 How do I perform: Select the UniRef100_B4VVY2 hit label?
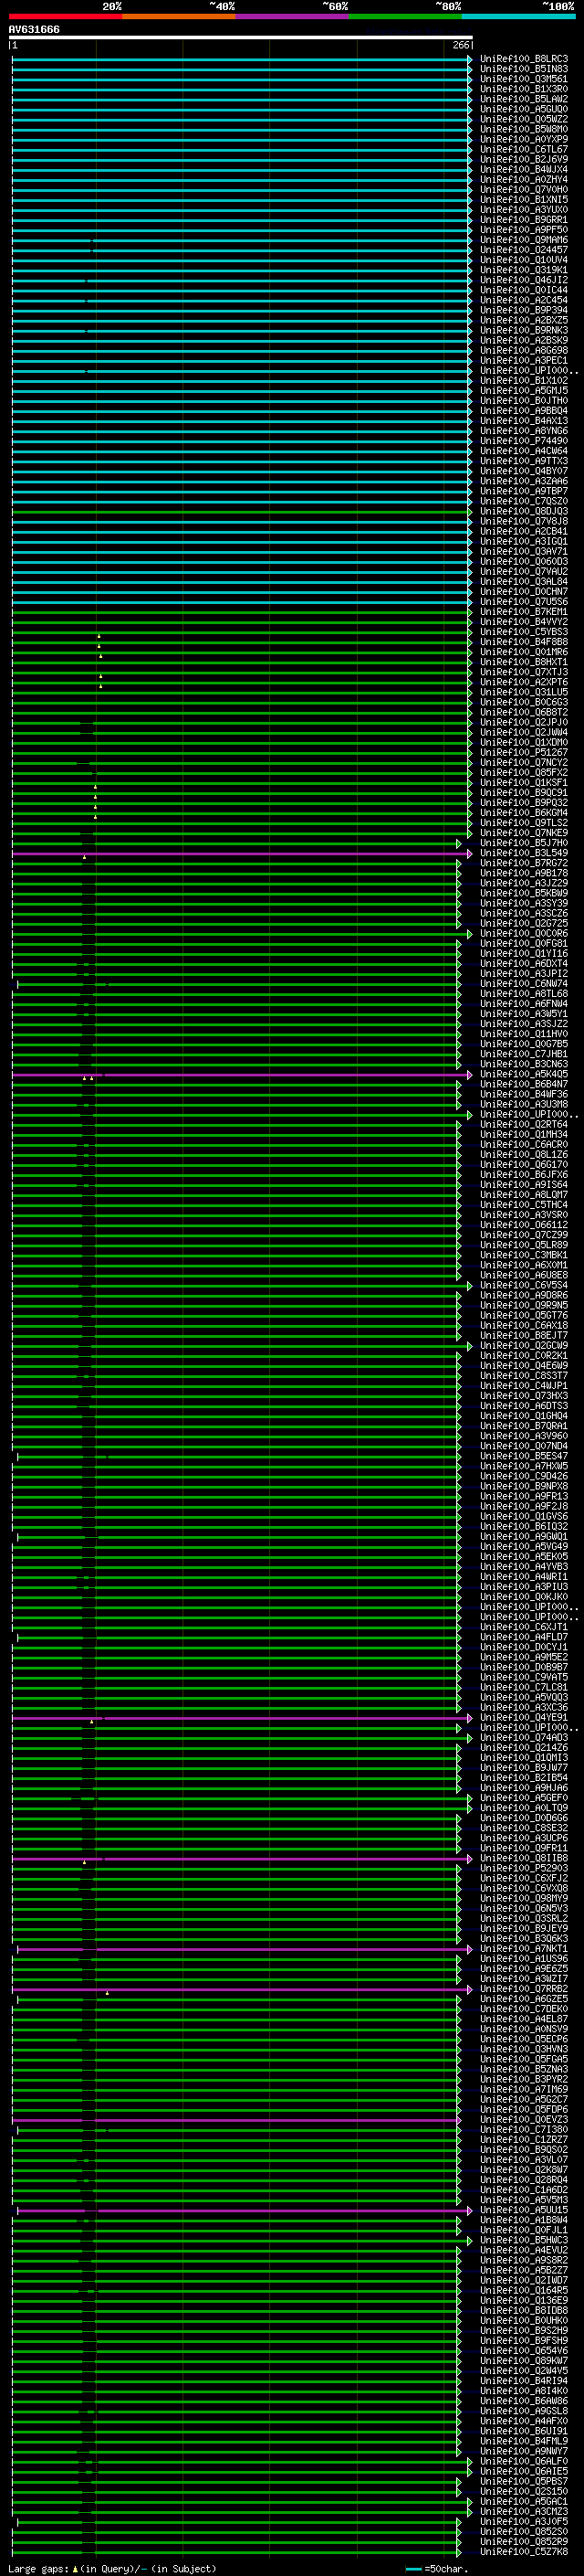pyautogui.click(x=524, y=621)
